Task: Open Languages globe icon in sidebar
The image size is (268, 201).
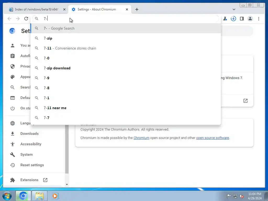Action: (13, 123)
